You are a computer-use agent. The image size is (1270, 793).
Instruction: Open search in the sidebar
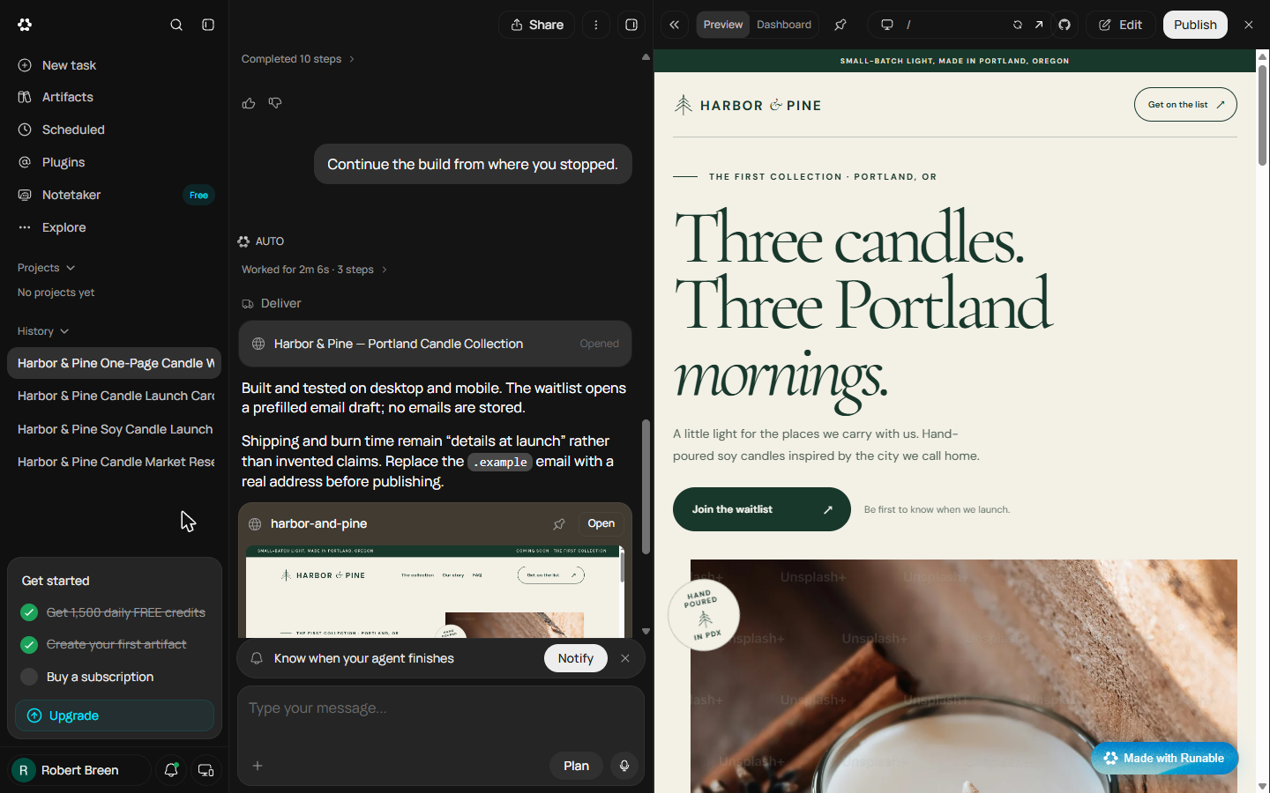[176, 25]
